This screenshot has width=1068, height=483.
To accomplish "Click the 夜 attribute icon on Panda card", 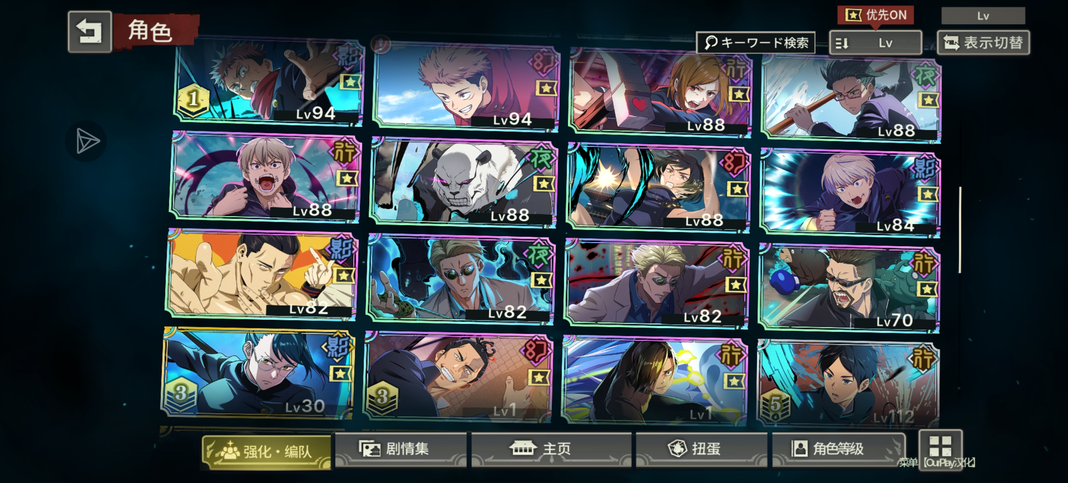I will click(x=542, y=158).
